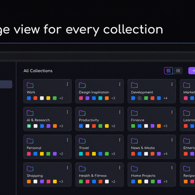This screenshot has height=195, width=195.
Task: Switch to list view of collections
Action: click(x=178, y=71)
